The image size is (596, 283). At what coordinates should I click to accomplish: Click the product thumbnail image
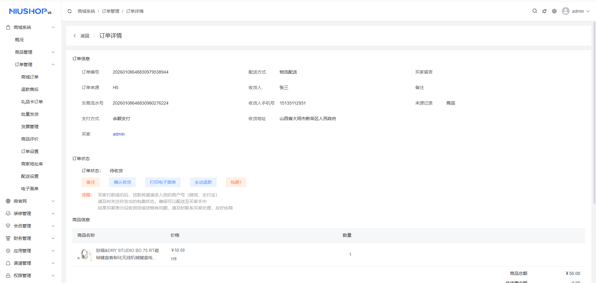(85, 255)
